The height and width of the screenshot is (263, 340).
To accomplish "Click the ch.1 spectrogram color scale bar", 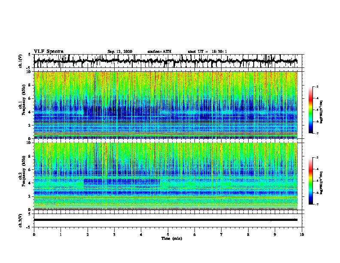I will click(x=311, y=110).
